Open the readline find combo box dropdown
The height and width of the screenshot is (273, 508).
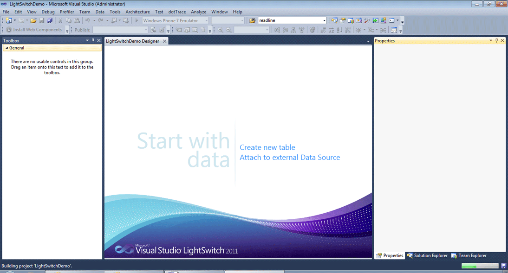pyautogui.click(x=324, y=20)
